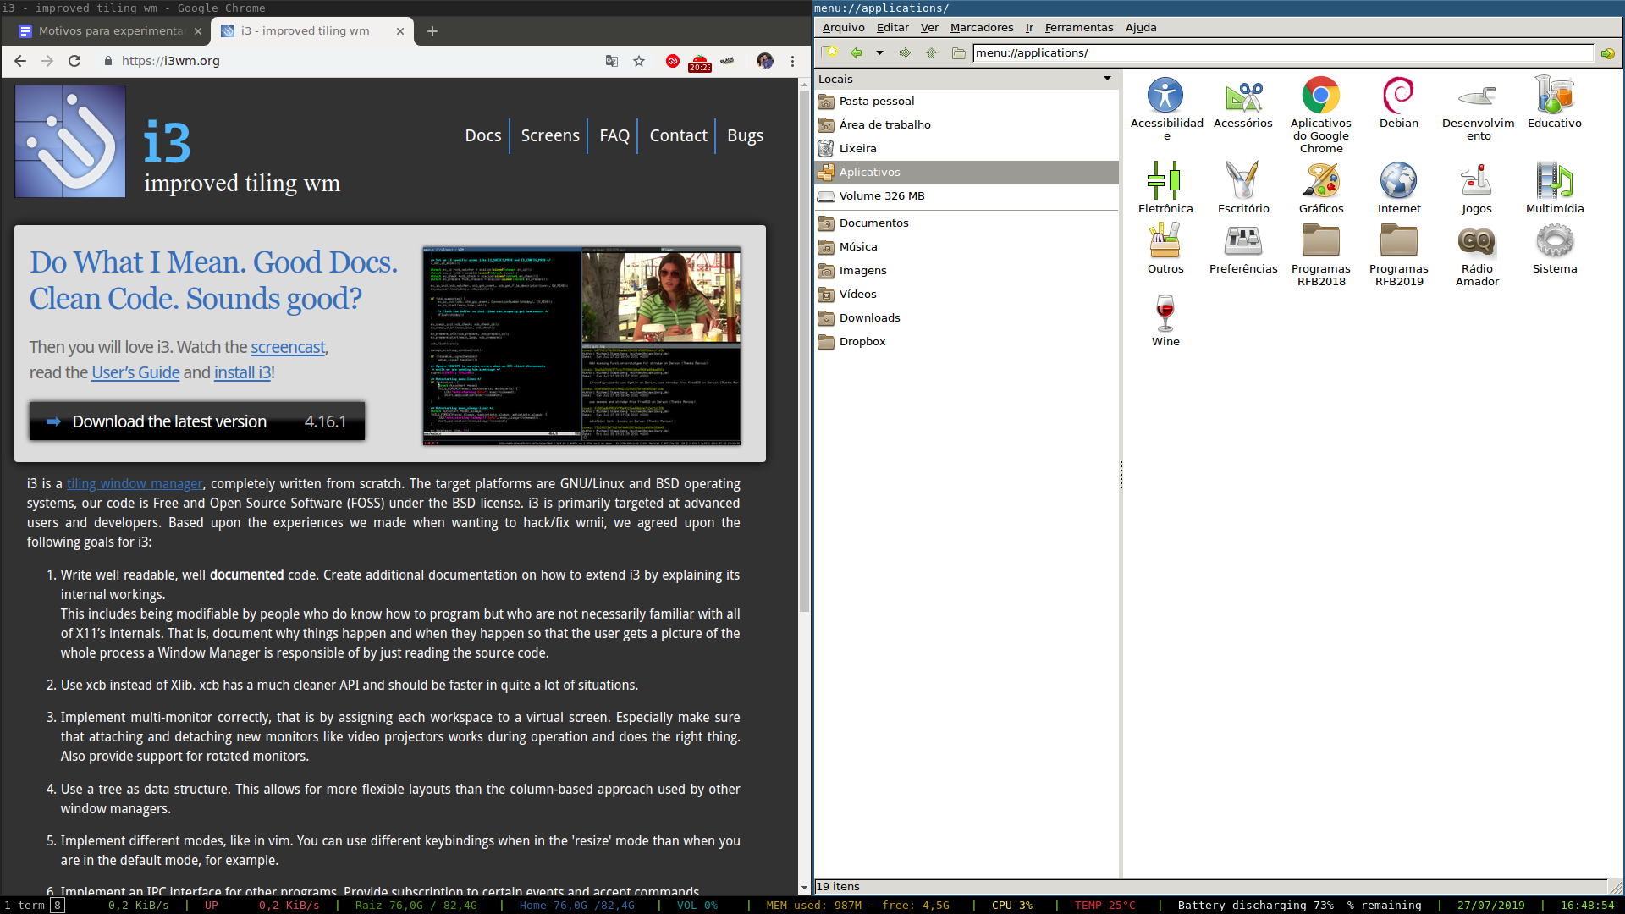Viewport: 1625px width, 914px height.
Task: Open the Arquivo menu
Action: click(x=843, y=28)
